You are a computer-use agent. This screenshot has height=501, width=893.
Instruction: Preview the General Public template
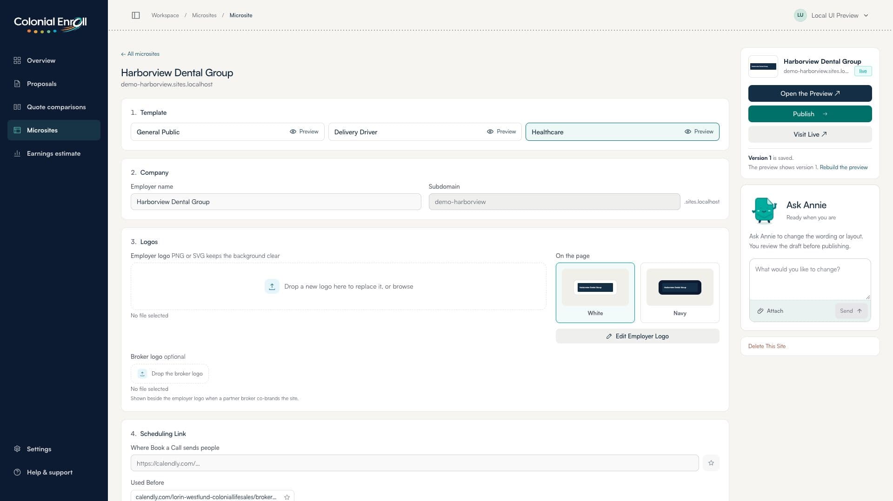[x=304, y=132]
